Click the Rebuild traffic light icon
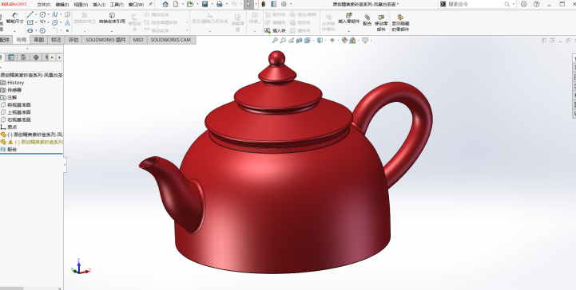The image size is (576, 290). click(x=264, y=4)
